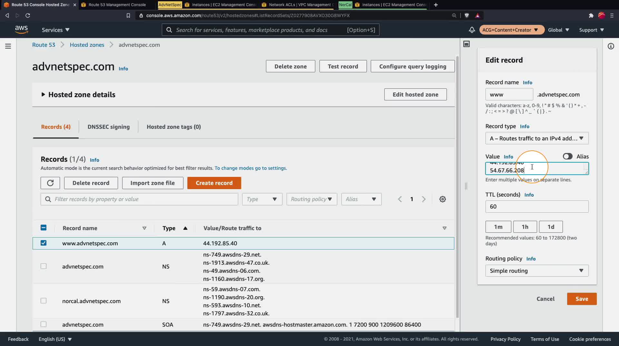Click the notifications bell icon
619x346 pixels.
(472, 30)
